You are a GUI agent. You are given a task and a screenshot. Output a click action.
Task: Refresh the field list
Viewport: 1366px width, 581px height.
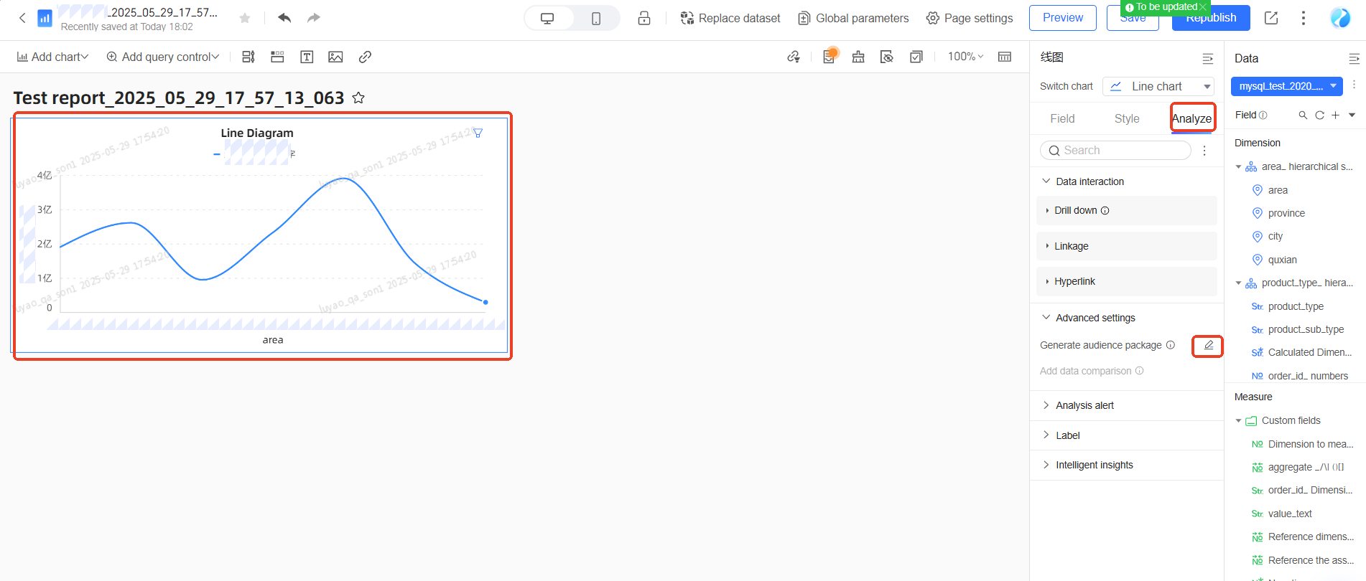coord(1319,115)
